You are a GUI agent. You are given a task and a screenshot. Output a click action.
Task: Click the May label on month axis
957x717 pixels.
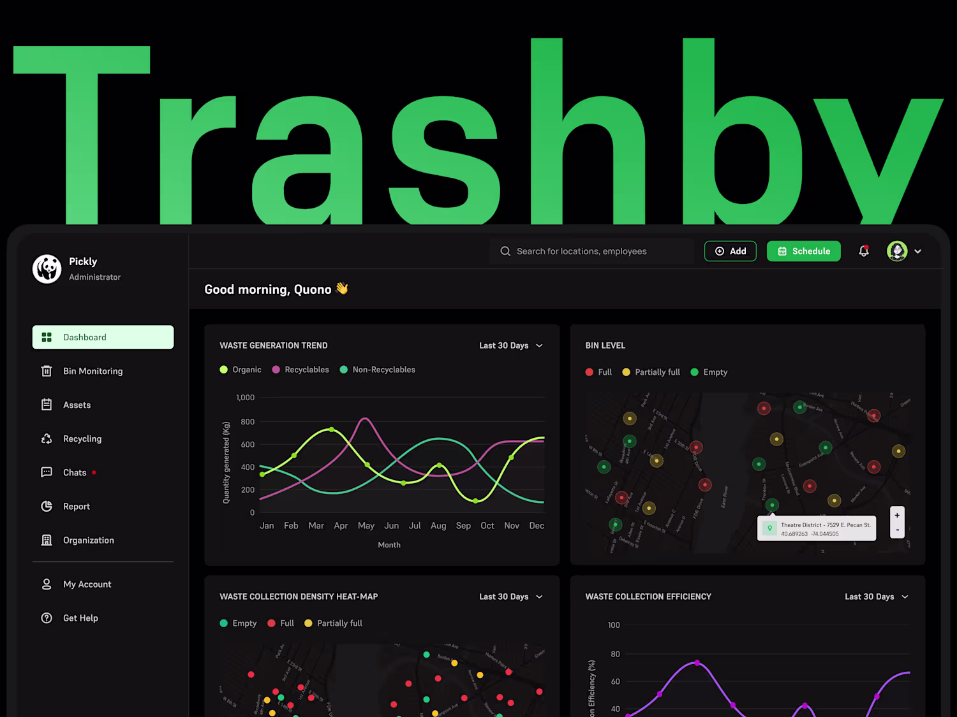(x=366, y=526)
